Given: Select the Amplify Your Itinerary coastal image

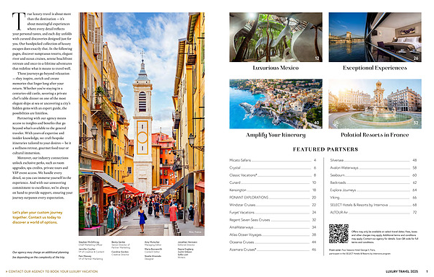Looking at the screenshot, I should tap(276, 104).
